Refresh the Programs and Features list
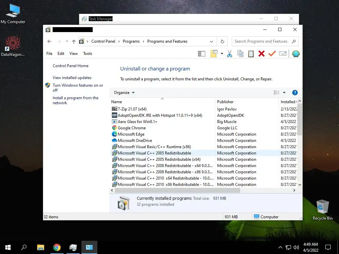This screenshot has width=339, height=254. tap(222, 41)
